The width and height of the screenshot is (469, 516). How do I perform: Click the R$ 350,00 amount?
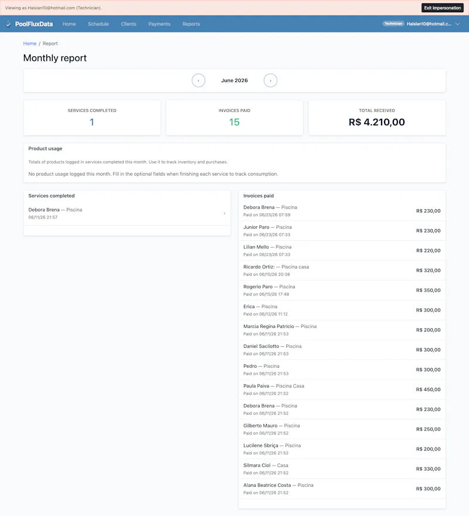point(428,291)
